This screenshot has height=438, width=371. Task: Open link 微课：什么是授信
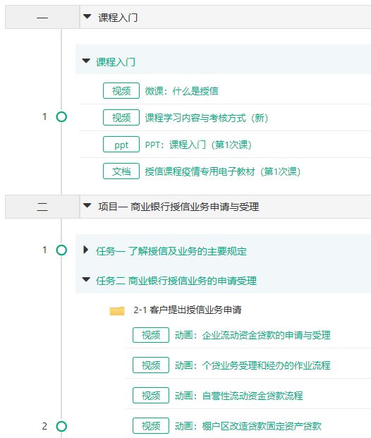[181, 91]
